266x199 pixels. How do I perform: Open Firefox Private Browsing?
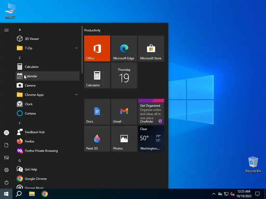48,151
